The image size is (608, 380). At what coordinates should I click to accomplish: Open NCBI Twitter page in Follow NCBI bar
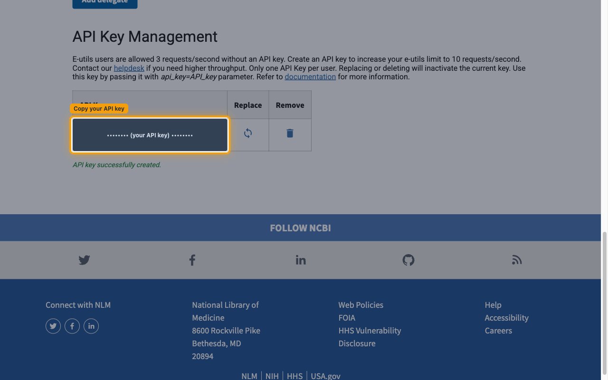pyautogui.click(x=84, y=260)
